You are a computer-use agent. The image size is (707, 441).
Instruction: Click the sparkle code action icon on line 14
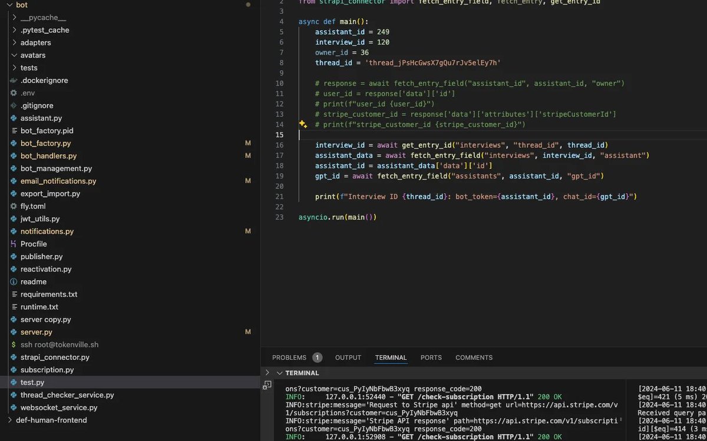pos(303,124)
